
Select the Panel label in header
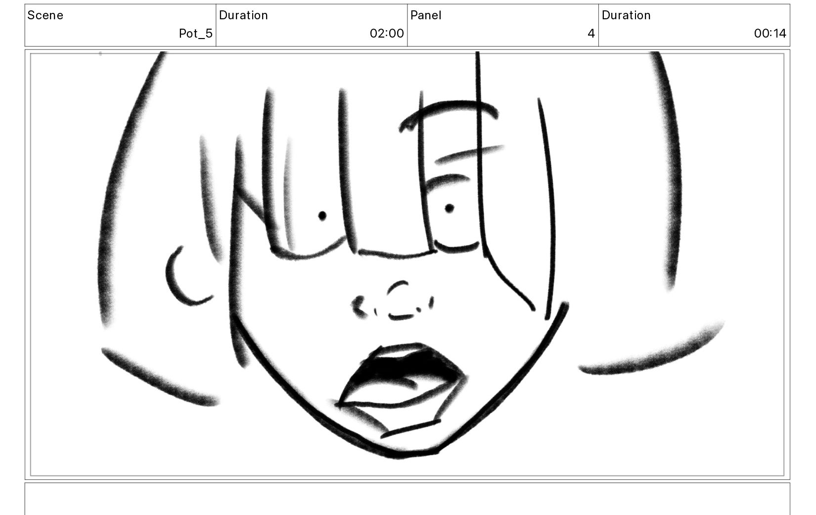(x=426, y=15)
